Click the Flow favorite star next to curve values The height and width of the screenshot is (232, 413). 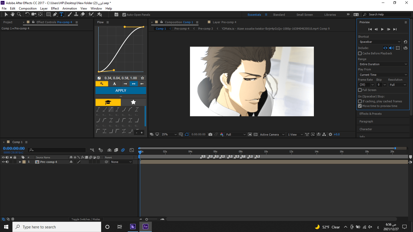pyautogui.click(x=142, y=78)
